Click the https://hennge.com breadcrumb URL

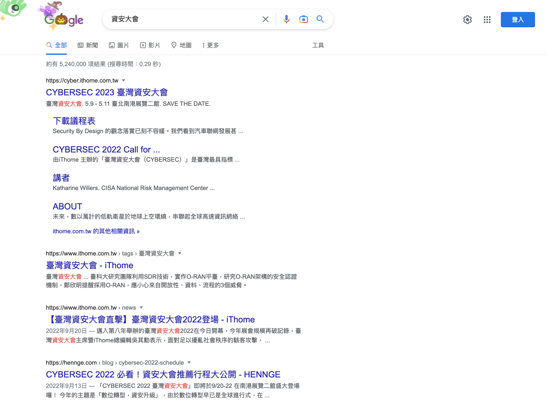[71, 363]
